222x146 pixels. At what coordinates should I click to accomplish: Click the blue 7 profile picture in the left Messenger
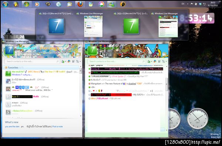(x=9, y=50)
